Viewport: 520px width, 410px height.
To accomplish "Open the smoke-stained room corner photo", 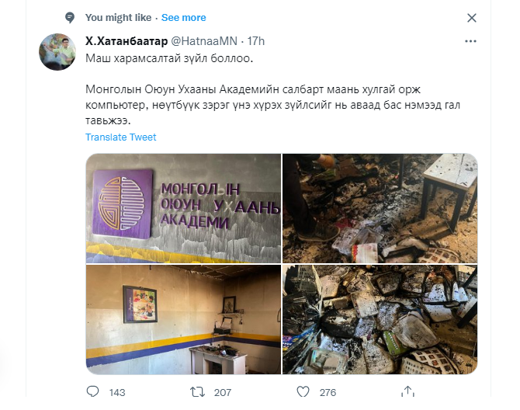I will pos(183,319).
